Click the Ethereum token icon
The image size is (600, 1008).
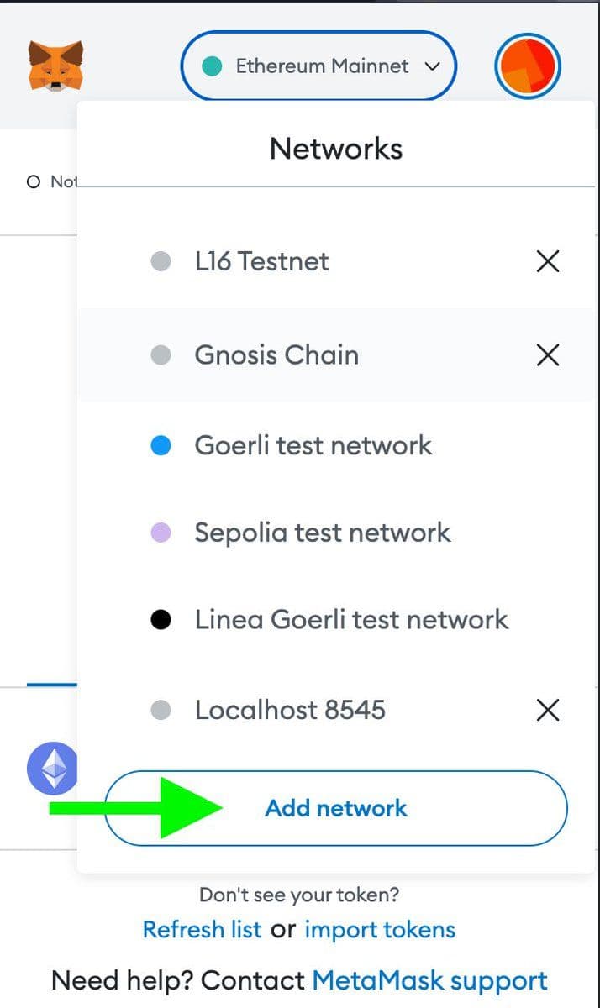(52, 769)
